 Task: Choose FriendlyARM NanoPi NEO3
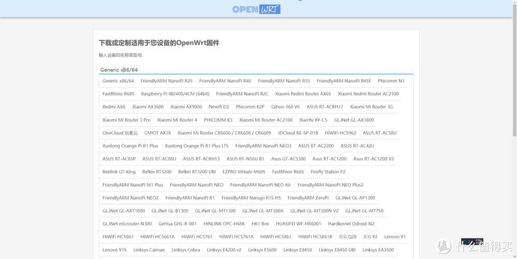(263, 146)
